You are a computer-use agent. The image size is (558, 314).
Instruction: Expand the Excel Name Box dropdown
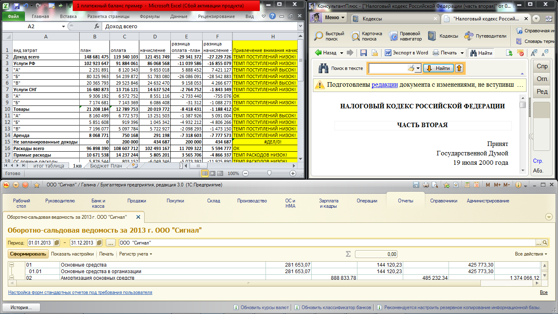pos(63,26)
